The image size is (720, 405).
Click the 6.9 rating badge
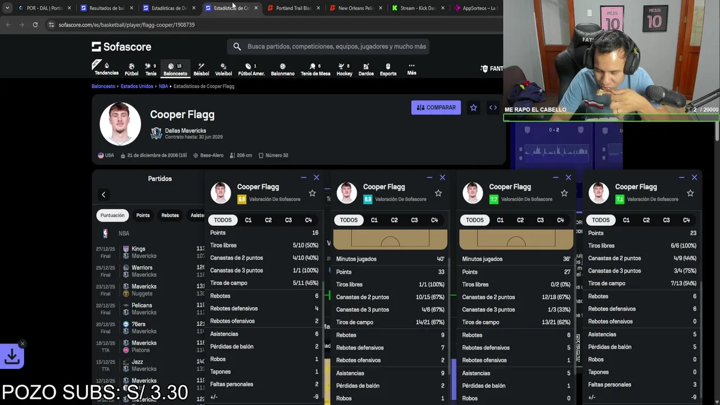point(242,199)
